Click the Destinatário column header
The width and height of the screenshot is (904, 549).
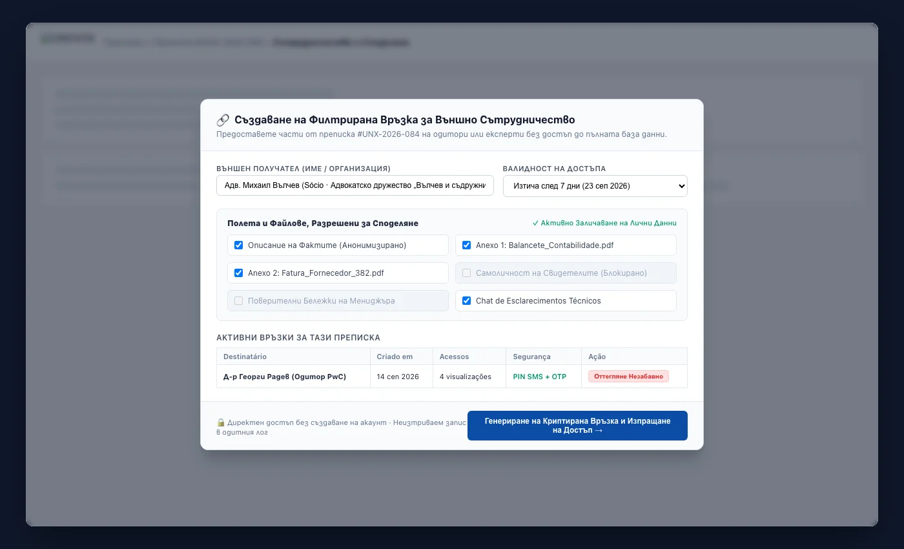pyautogui.click(x=293, y=357)
